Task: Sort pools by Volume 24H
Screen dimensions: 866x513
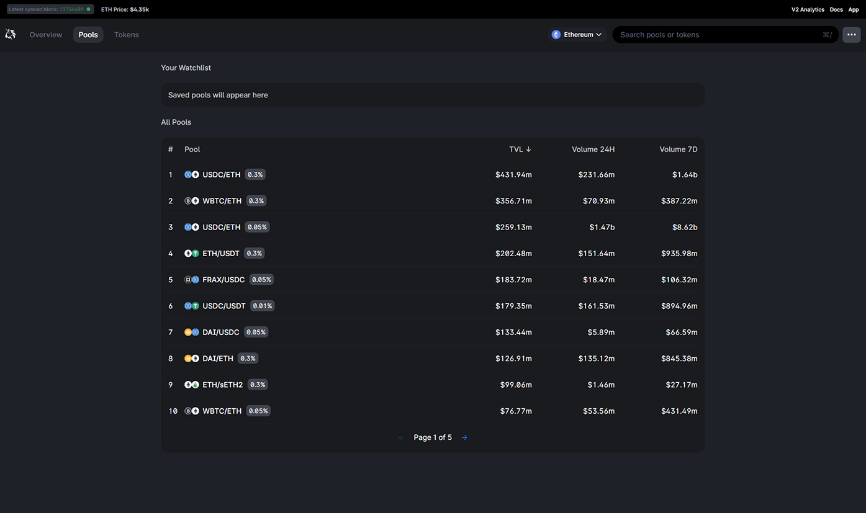Action: pyautogui.click(x=593, y=149)
